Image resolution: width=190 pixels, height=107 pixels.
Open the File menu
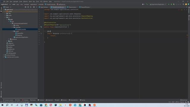click(4, 1)
